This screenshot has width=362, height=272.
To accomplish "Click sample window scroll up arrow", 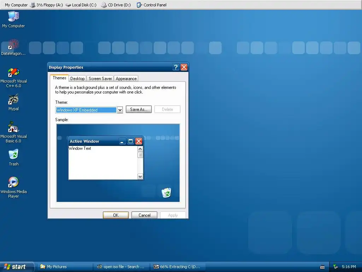I will tap(140, 149).
